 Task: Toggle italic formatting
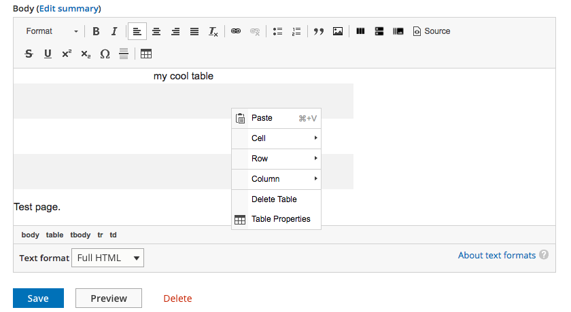pyautogui.click(x=114, y=31)
